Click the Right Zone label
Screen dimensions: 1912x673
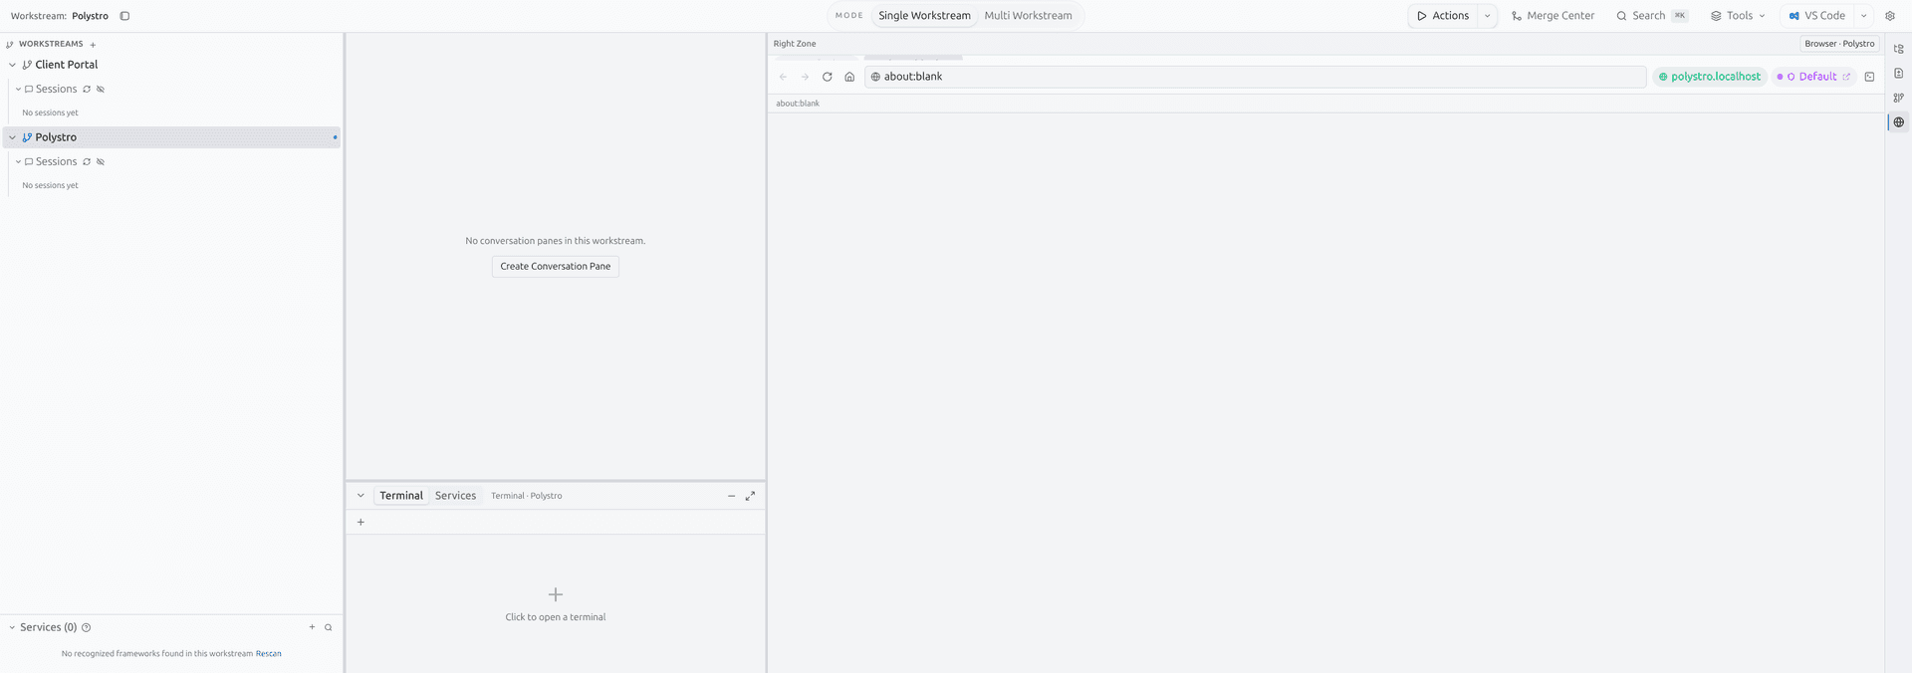coord(795,44)
